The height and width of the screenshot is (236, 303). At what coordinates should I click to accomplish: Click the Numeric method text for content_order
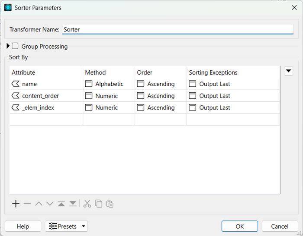106,96
